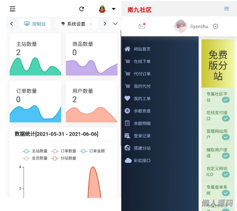Click the check mark for 专属查单系统
This screenshot has width=237, height=211.
226,193
